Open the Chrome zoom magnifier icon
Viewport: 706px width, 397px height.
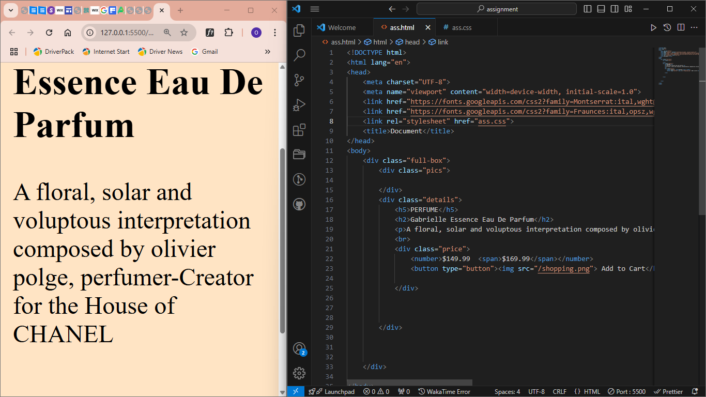point(167,33)
